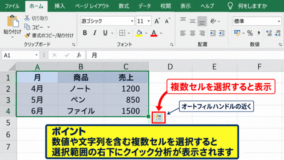This screenshot has height=160, width=284.
Task: Toggle underline formatting
Action: coord(105,33)
